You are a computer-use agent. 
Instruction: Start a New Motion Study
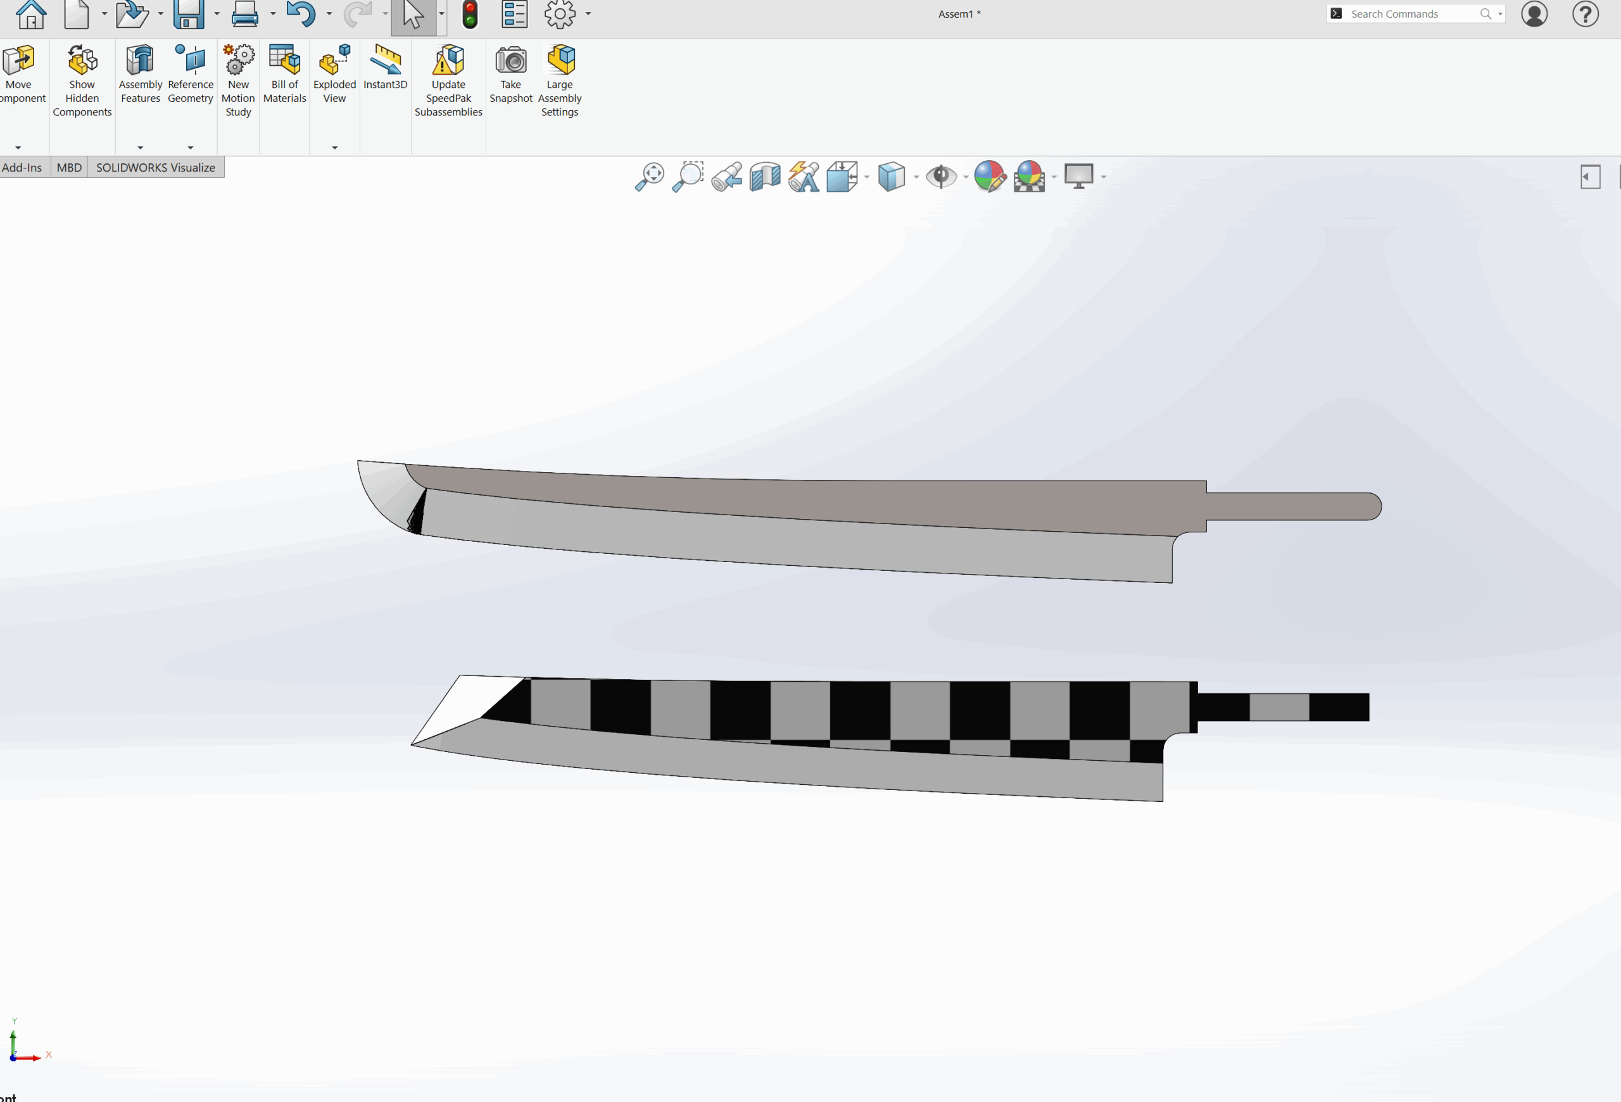tap(238, 80)
